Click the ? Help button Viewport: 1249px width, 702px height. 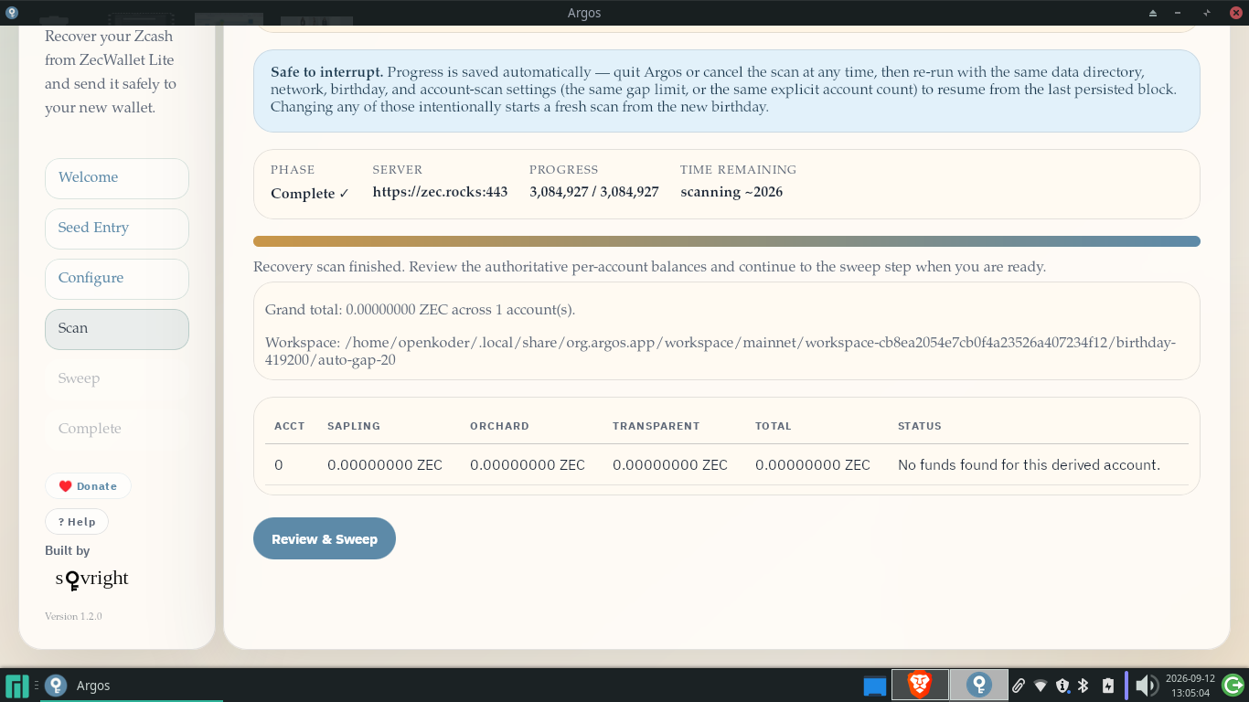coord(77,522)
